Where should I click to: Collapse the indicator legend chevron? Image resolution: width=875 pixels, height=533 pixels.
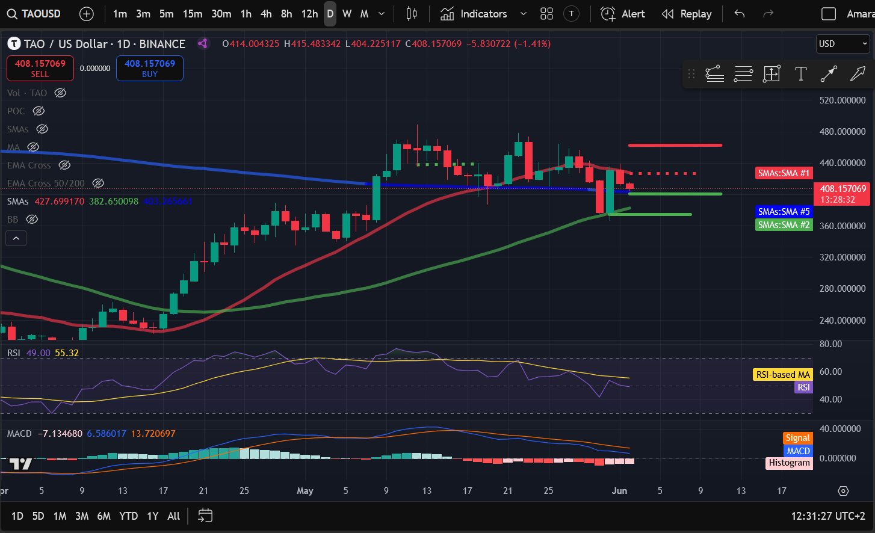click(x=16, y=238)
